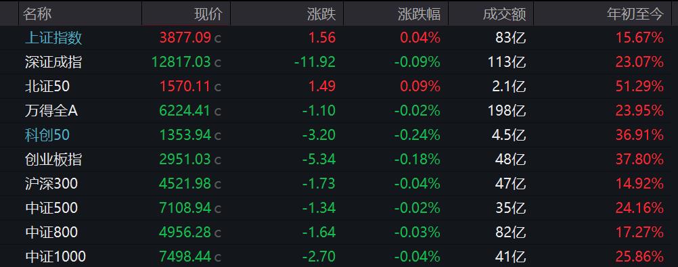Click the turnover value 82亿

(511, 233)
